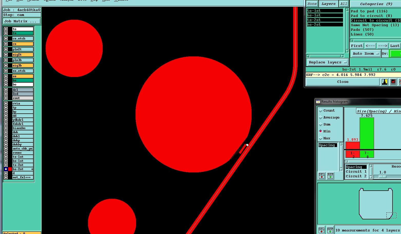The image size is (401, 234).
Task: Toggle the drl layer checkbox
Action: pyautogui.click(x=6, y=90)
